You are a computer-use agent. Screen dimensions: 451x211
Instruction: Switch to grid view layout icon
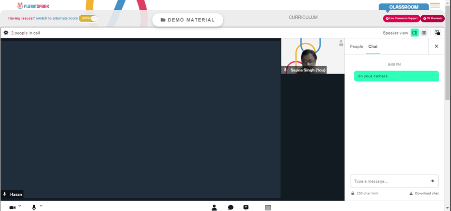(x=423, y=33)
